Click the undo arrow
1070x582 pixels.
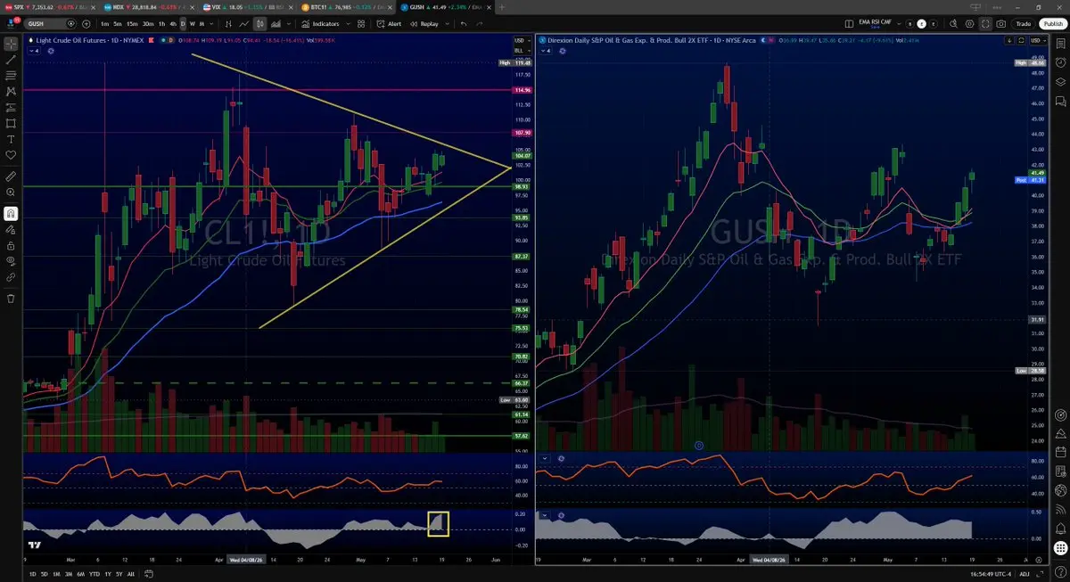coord(464,24)
